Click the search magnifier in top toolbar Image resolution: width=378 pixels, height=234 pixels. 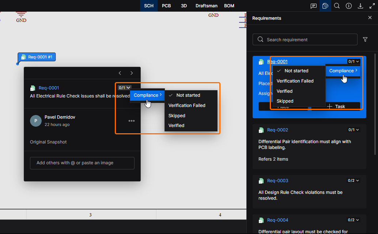pyautogui.click(x=337, y=6)
